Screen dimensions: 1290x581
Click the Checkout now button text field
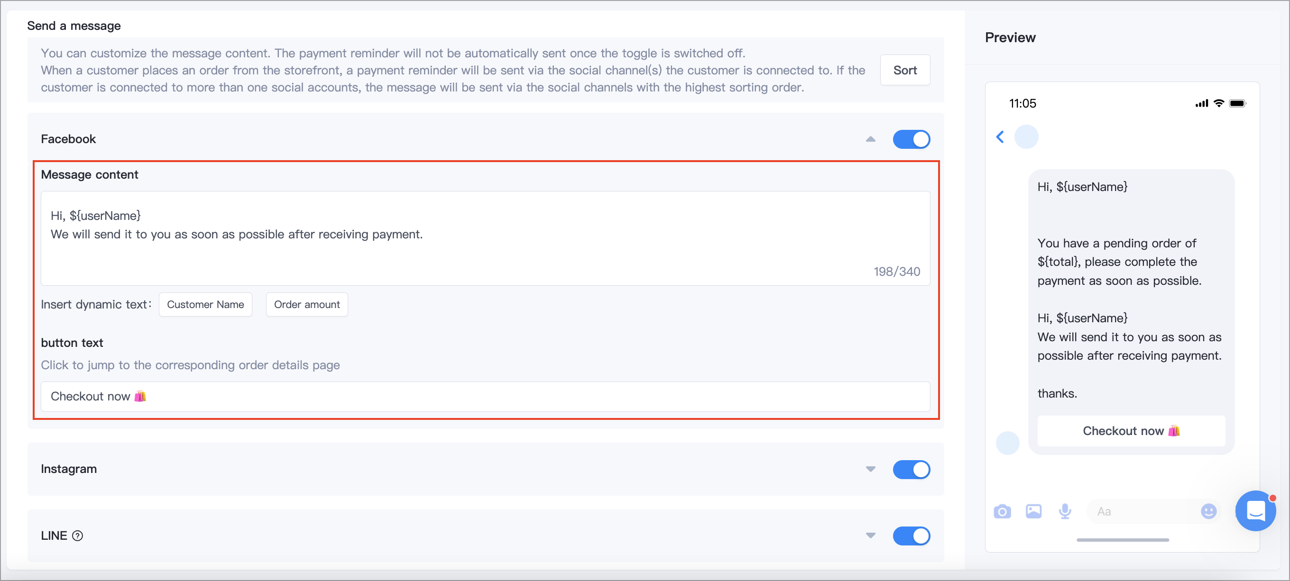coord(485,397)
